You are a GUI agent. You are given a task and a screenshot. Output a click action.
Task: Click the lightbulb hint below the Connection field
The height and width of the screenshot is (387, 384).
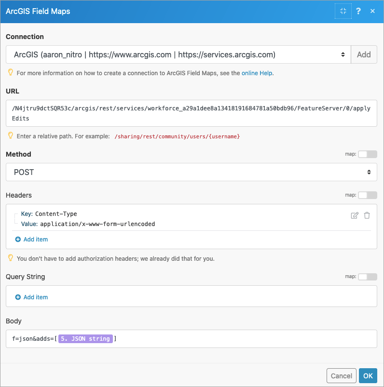point(10,72)
